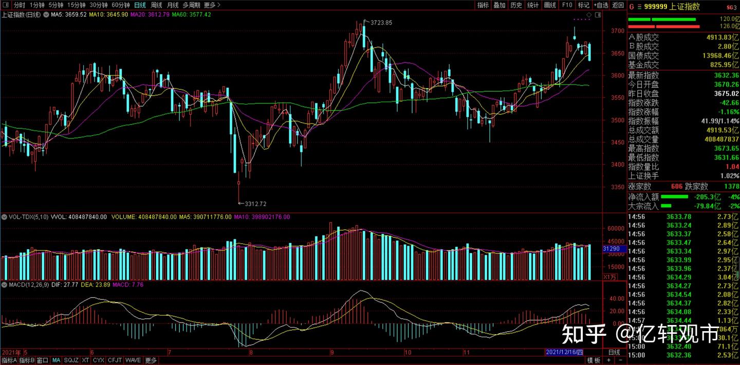Click the X1万 volume unit label

click(x=609, y=276)
